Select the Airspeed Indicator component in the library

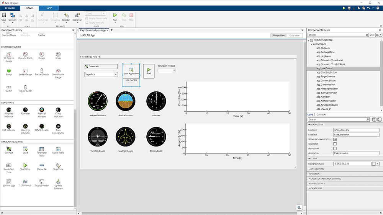pyautogui.click(x=9, y=110)
